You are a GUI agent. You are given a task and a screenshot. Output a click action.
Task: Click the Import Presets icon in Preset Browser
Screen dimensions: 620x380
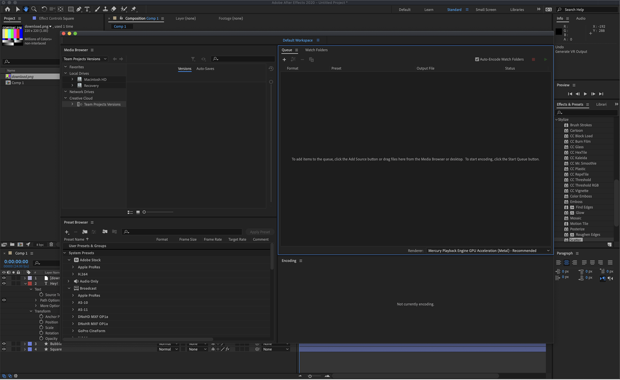tap(105, 232)
